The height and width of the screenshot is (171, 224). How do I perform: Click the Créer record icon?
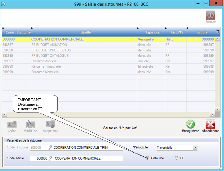(x=12, y=124)
